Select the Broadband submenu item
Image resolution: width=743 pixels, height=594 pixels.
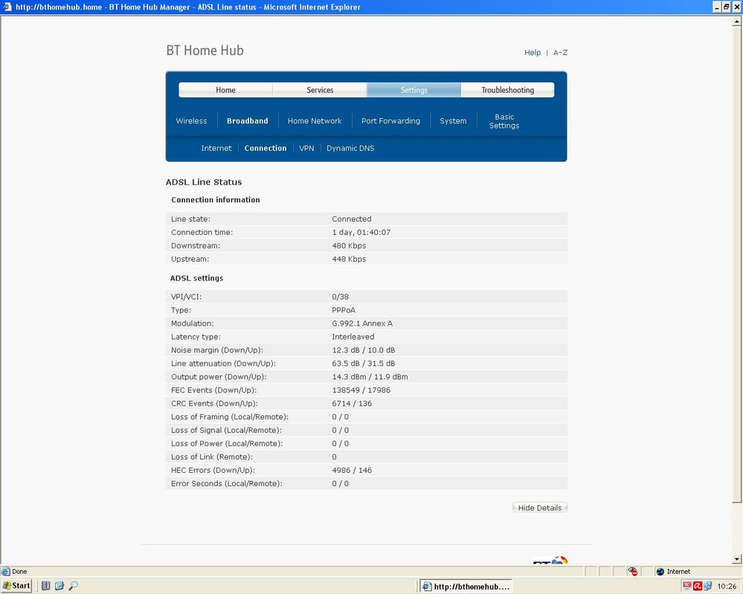tap(248, 120)
